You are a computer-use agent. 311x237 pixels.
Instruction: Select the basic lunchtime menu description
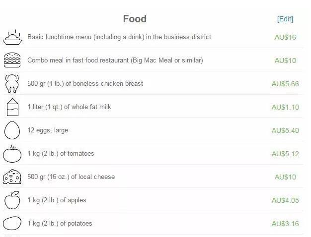coord(119,37)
